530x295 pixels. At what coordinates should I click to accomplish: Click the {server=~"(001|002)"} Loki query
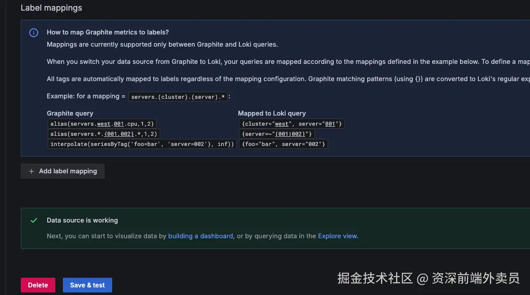pyautogui.click(x=277, y=134)
